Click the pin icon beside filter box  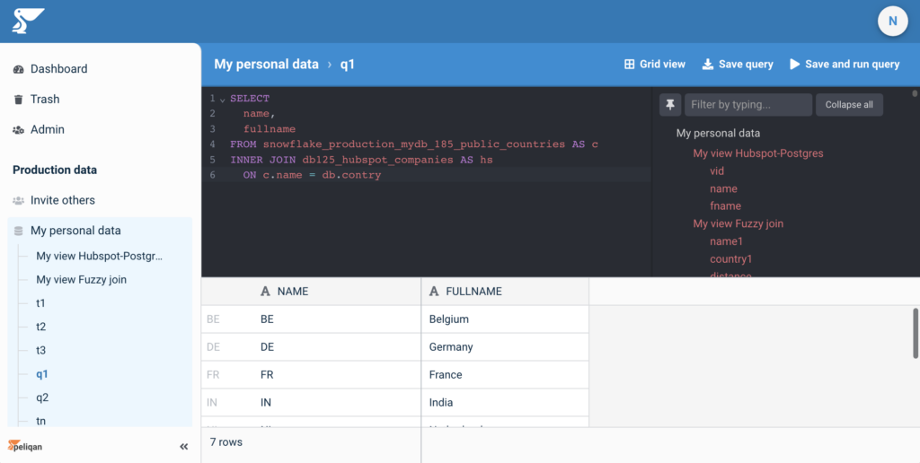[x=670, y=105]
